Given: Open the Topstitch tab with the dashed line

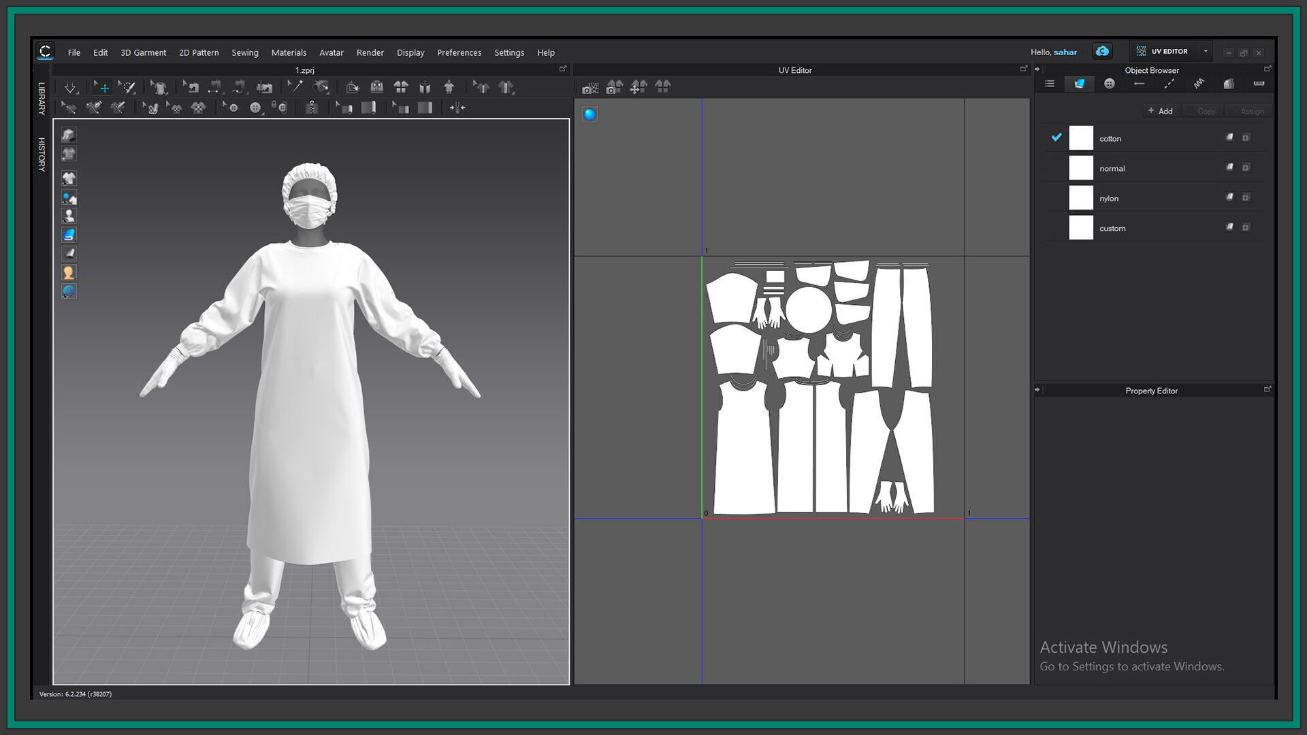Looking at the screenshot, I should tap(1169, 84).
